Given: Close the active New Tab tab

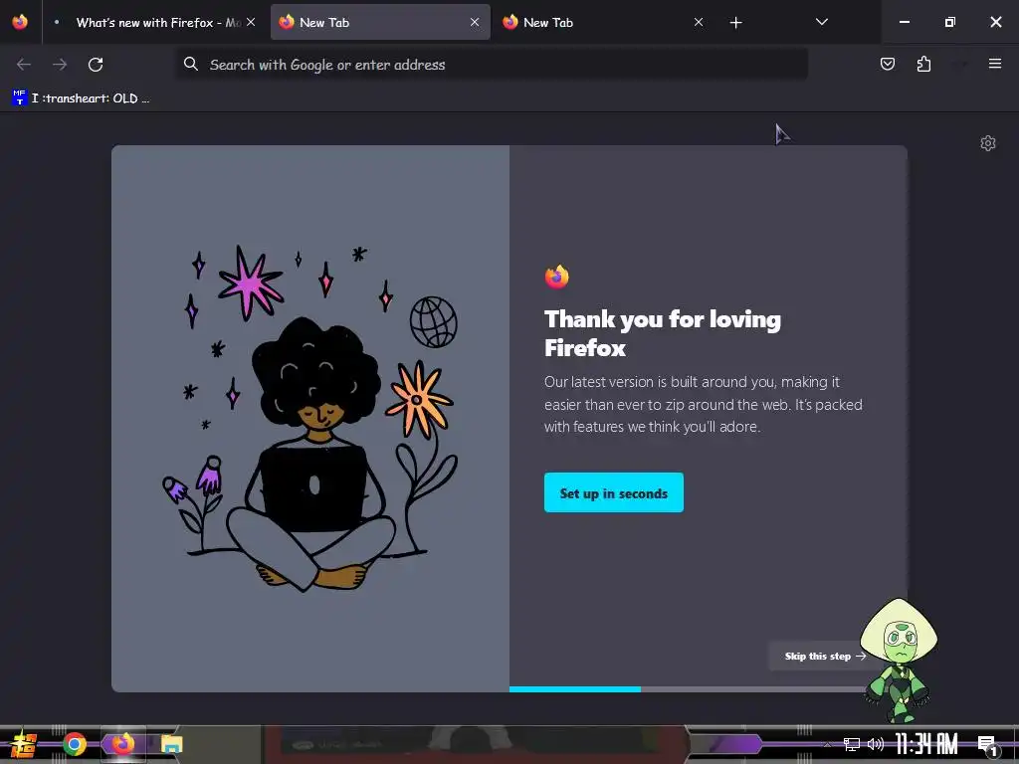Looking at the screenshot, I should click(475, 22).
